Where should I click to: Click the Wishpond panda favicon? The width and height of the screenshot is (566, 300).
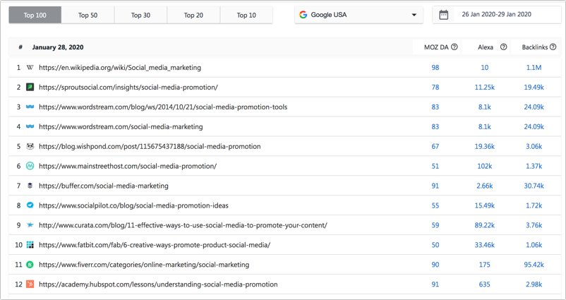pos(30,147)
